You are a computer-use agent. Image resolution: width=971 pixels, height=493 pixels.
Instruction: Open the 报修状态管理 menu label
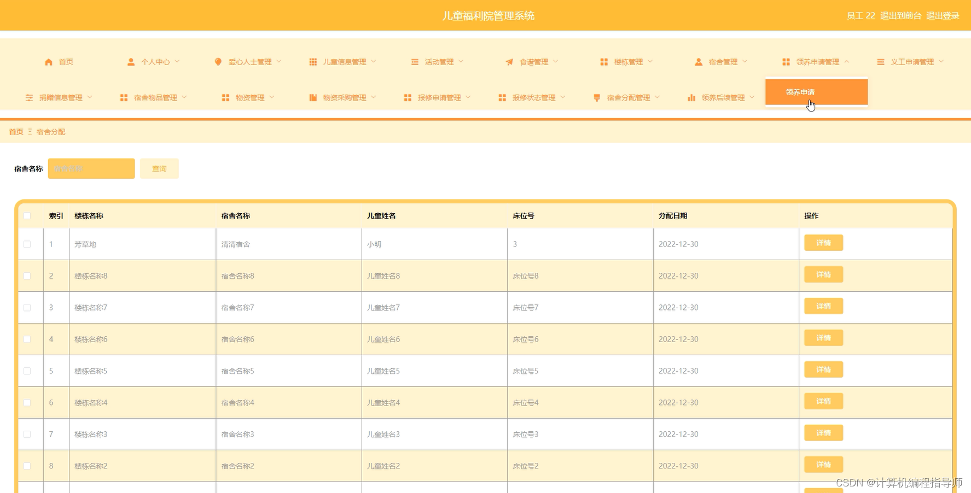[534, 97]
